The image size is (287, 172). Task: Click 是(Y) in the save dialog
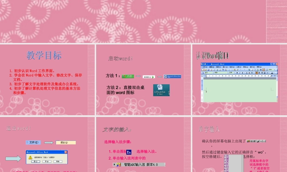pos(36,161)
